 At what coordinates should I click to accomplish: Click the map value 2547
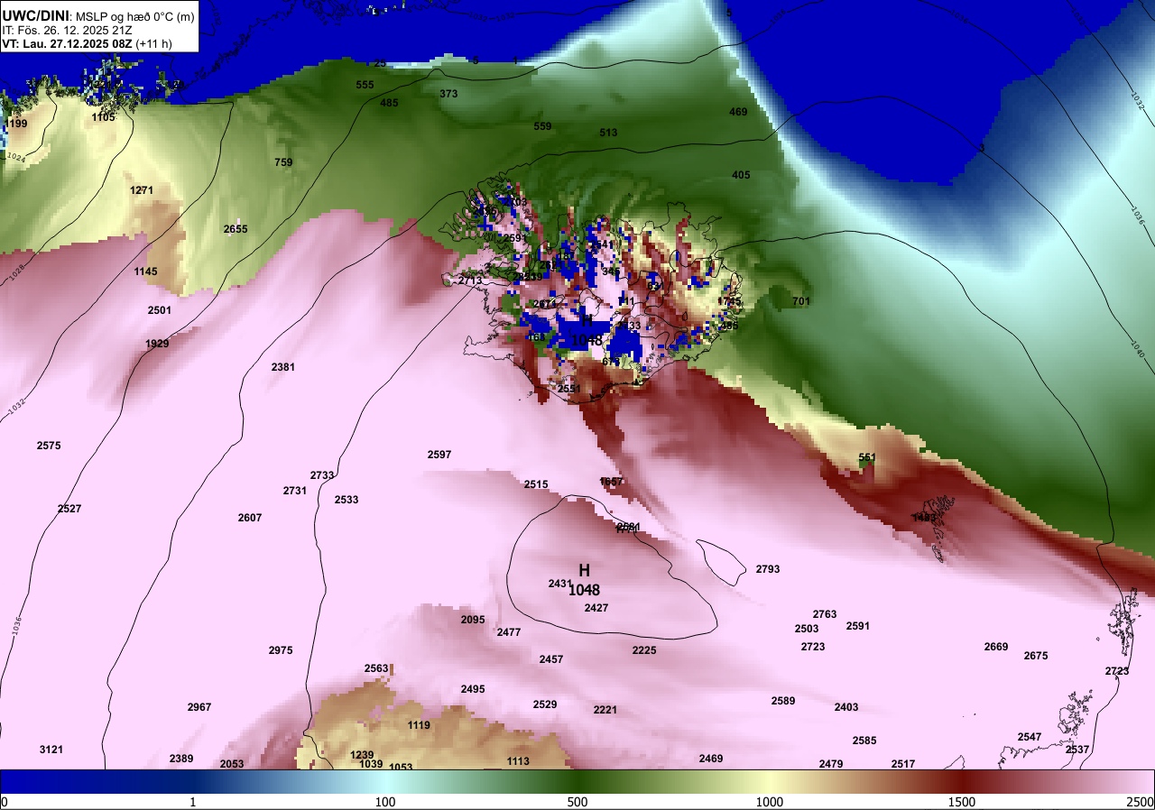coord(1030,737)
